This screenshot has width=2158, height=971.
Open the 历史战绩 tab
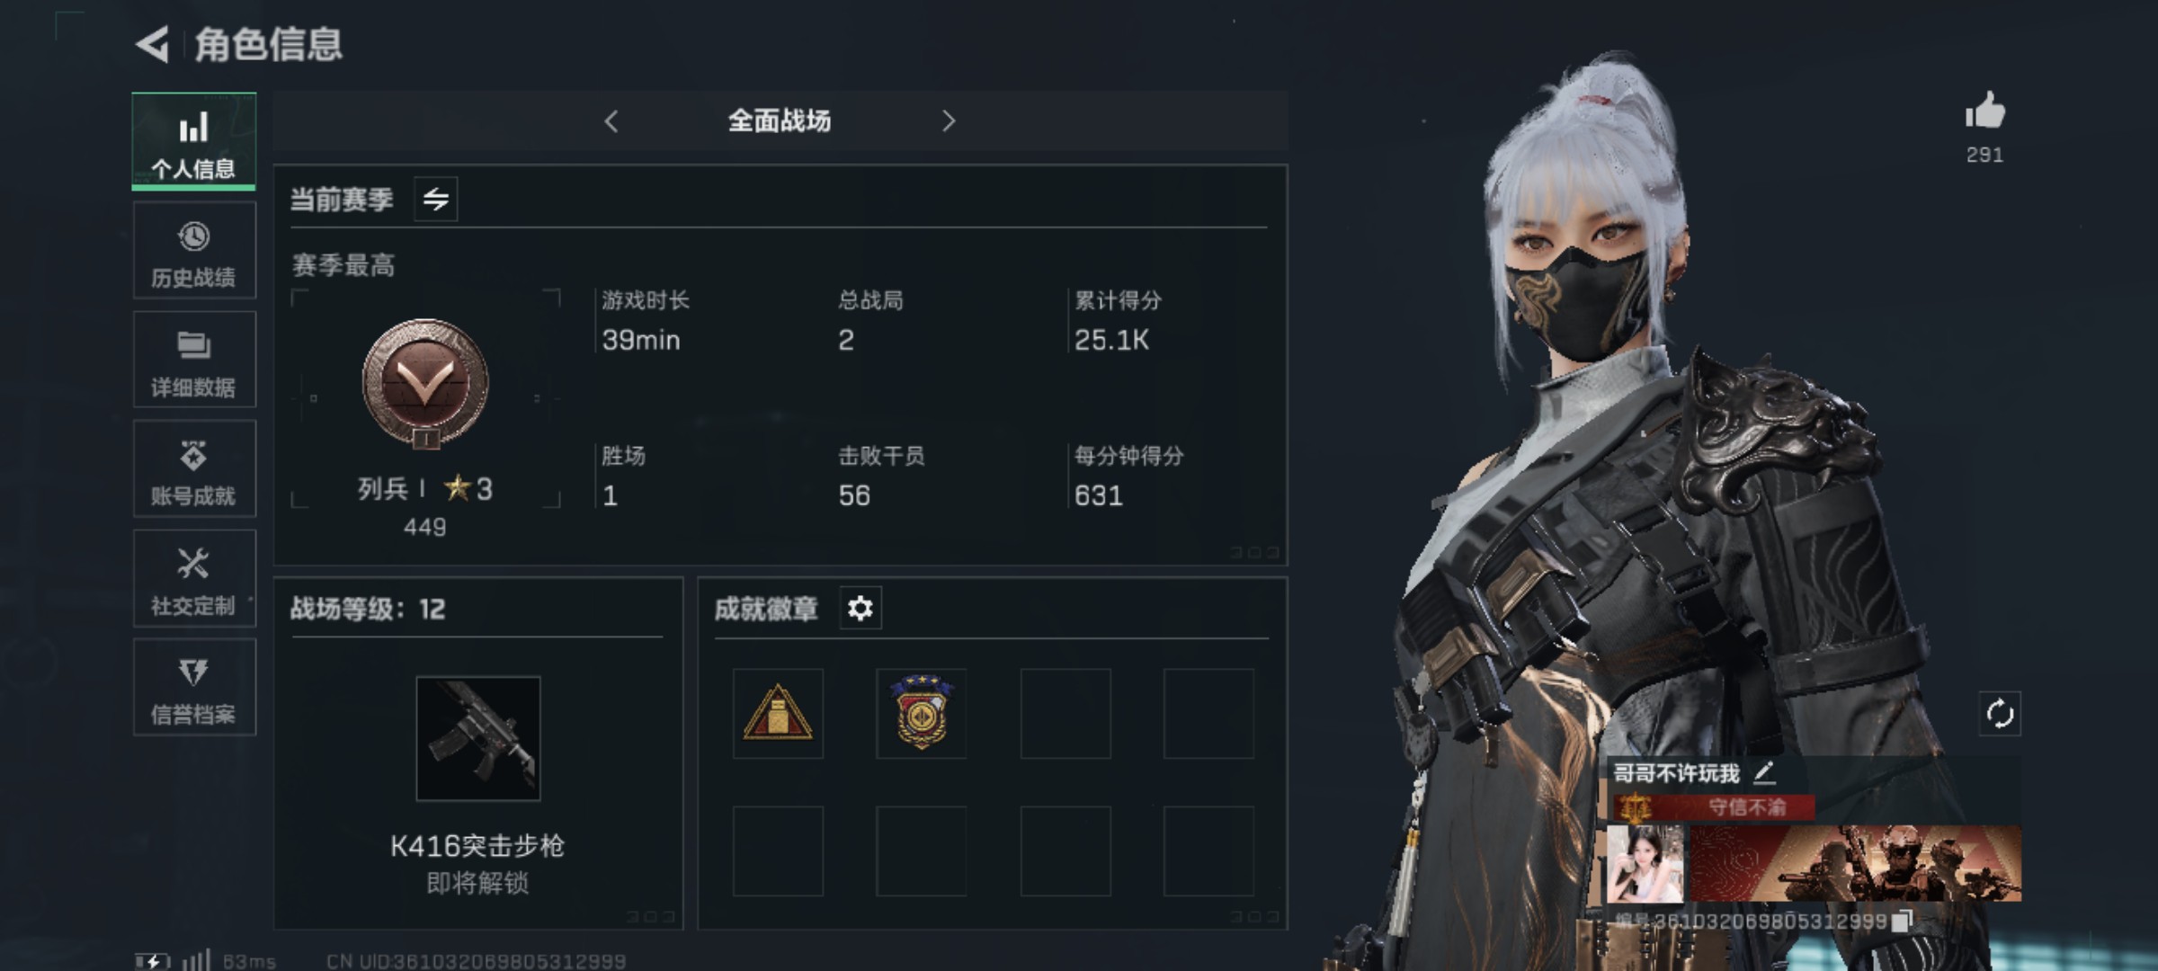194,250
